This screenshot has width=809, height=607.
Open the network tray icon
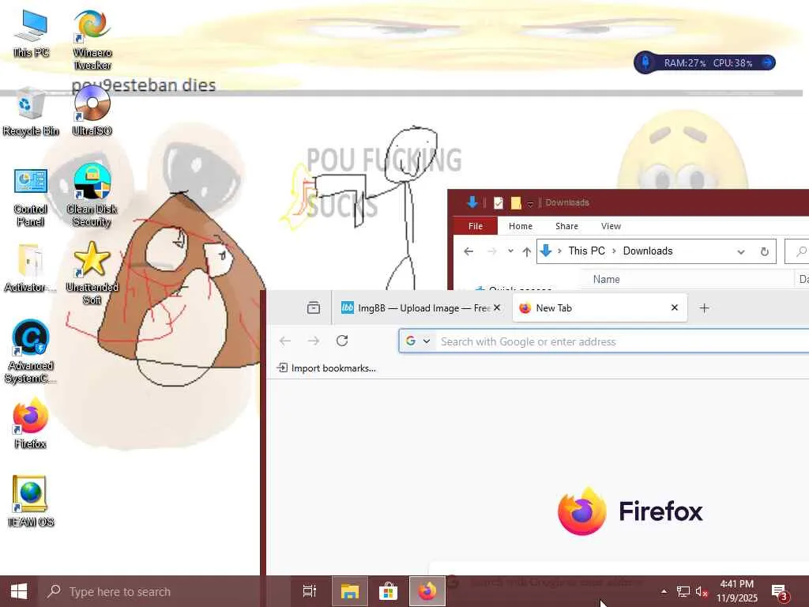click(x=683, y=591)
